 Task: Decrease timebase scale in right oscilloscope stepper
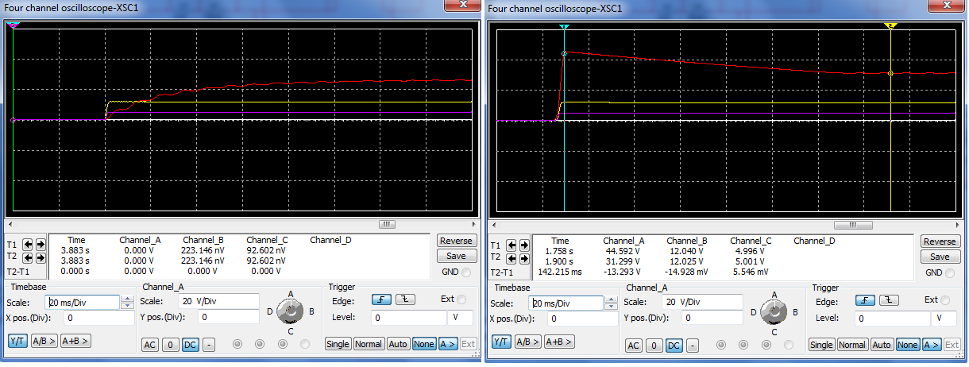coord(610,306)
